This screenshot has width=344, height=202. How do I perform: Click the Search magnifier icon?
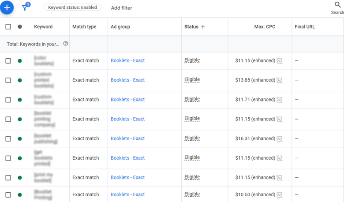click(337, 4)
